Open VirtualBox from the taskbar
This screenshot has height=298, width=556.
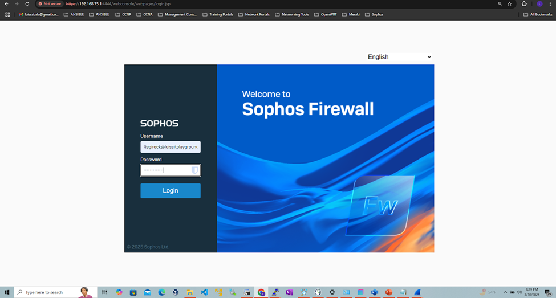176,292
